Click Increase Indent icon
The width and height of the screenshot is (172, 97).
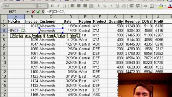138,6
